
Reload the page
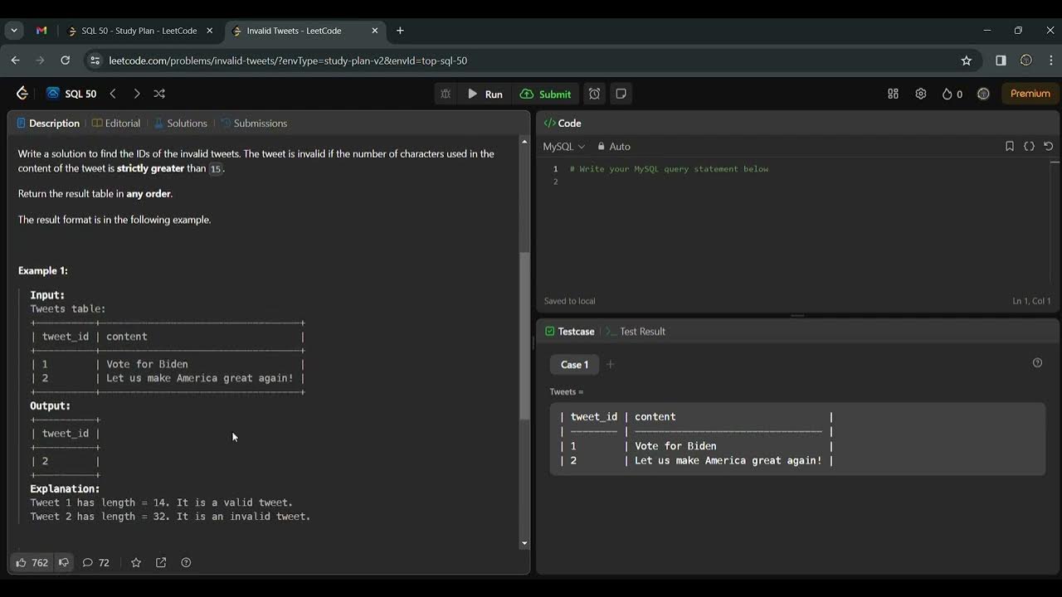[66, 61]
